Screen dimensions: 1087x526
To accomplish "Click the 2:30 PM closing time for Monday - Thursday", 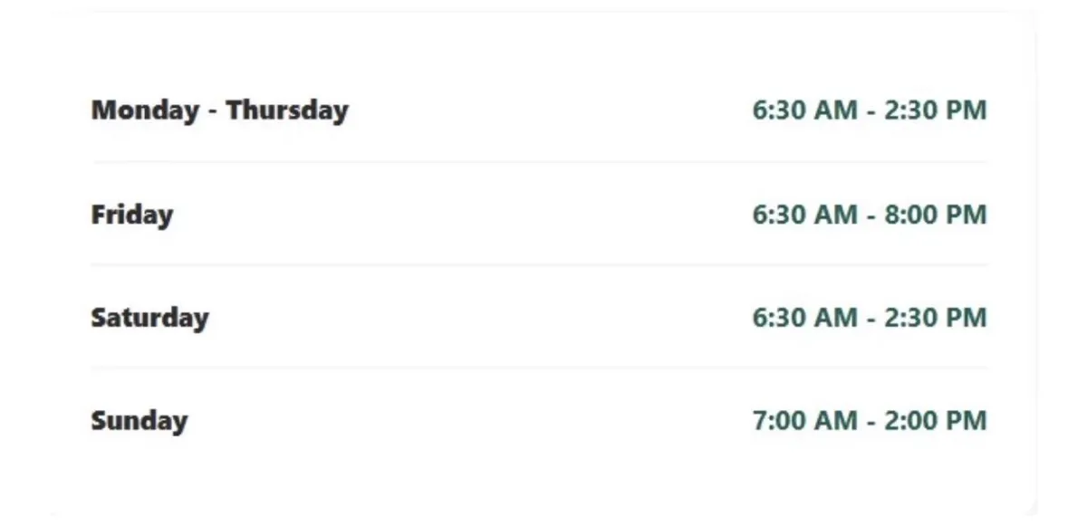I will tap(935, 110).
